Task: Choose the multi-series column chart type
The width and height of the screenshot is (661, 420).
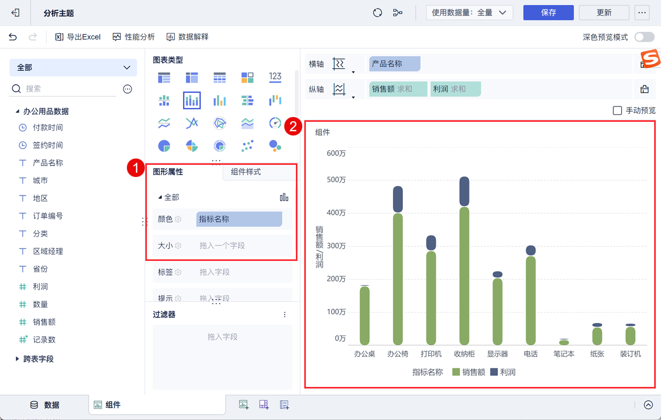Action: [220, 100]
